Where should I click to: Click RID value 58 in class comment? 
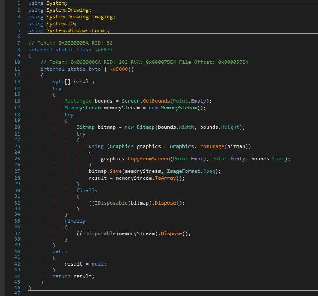point(110,43)
